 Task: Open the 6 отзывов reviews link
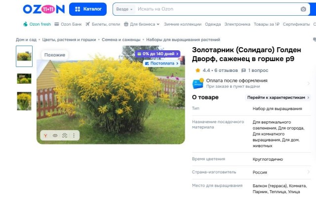pos(226,70)
